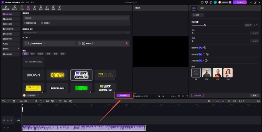Click the 重置 reset button

[254, 95]
